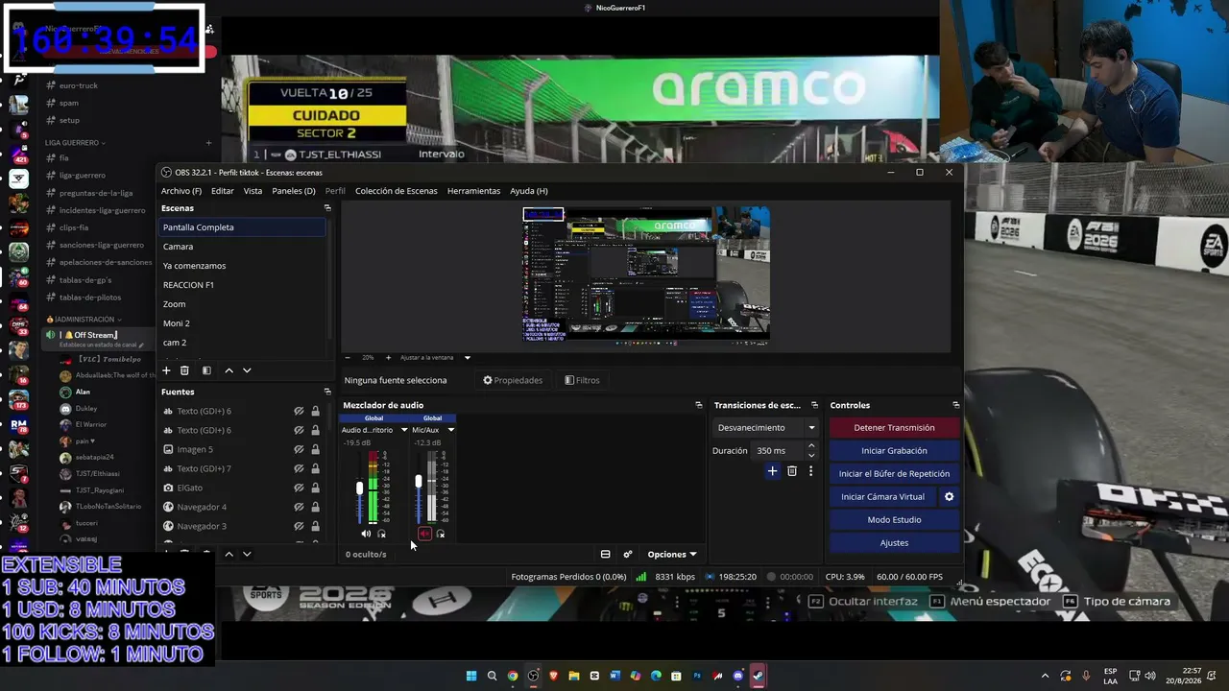Decrease the transition duration value
Screen dimensions: 1229x691
tap(811, 455)
